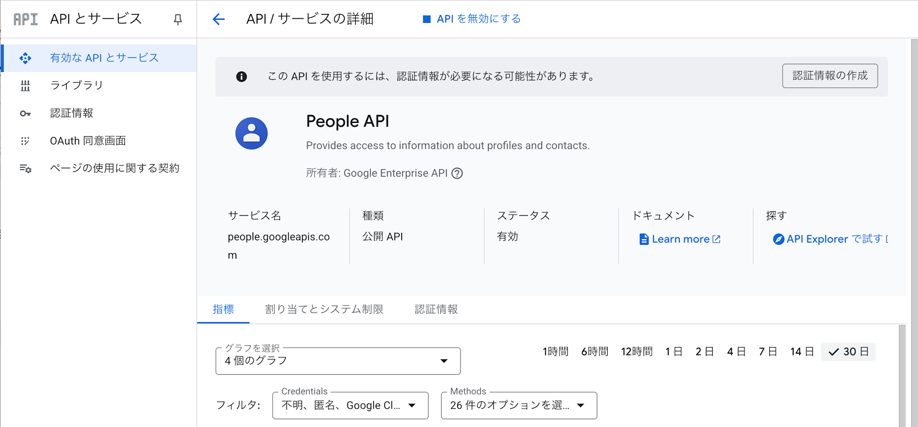
Task: Click the compass icon beside API Explorer
Action: pos(778,239)
